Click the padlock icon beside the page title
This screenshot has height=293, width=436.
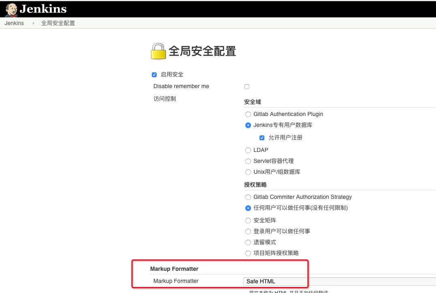(x=158, y=51)
